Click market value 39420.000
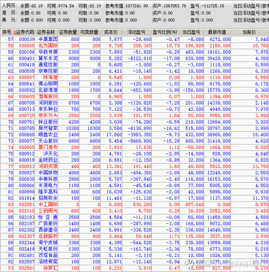The height and width of the screenshot is (272, 269). (219, 59)
